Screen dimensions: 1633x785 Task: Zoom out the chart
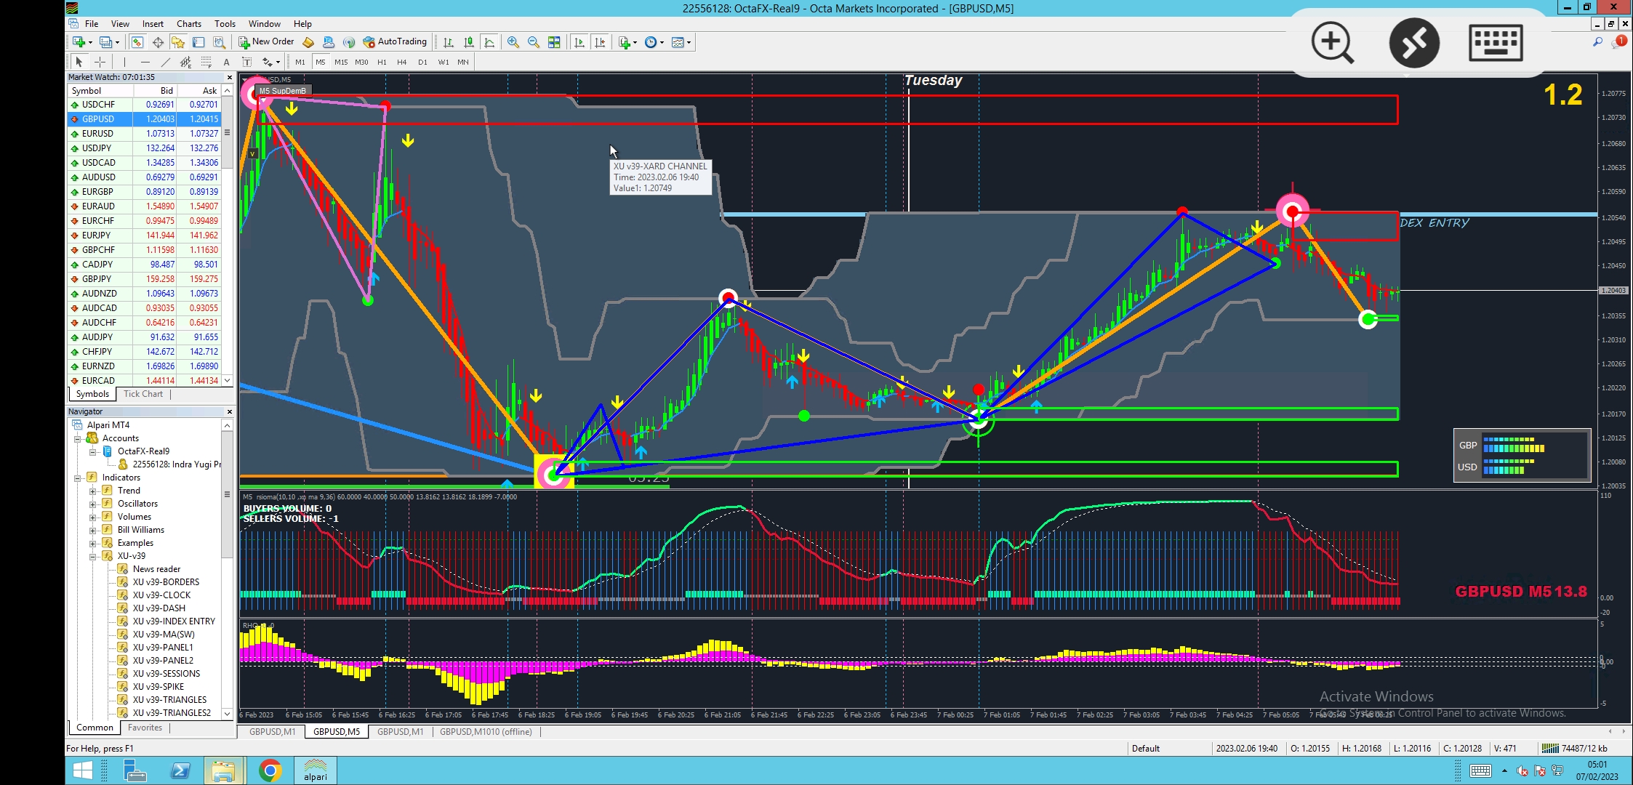(534, 42)
